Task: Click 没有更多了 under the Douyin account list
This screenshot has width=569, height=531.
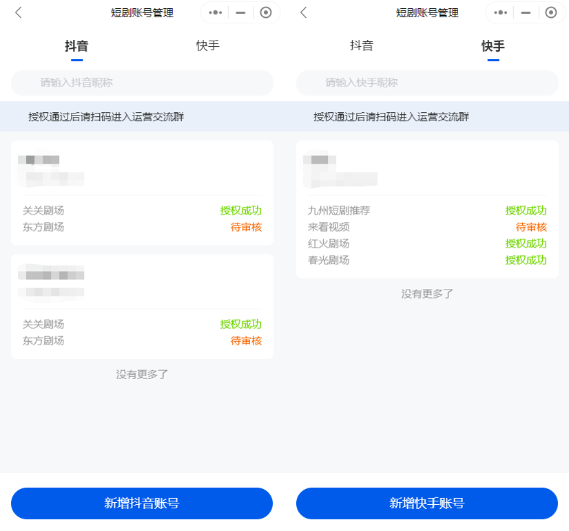Action: point(142,374)
